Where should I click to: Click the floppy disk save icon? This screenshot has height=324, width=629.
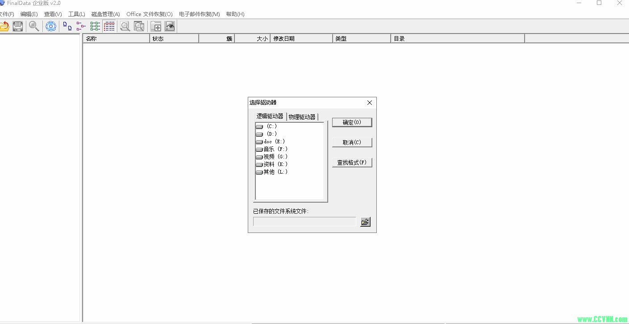(x=18, y=26)
